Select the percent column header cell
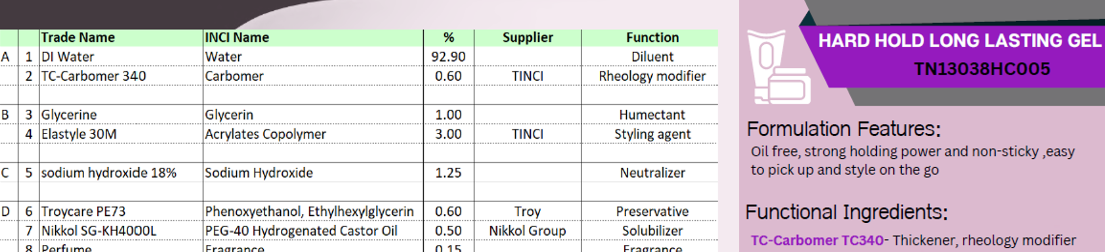Image resolution: width=1105 pixels, height=252 pixels. coord(449,38)
